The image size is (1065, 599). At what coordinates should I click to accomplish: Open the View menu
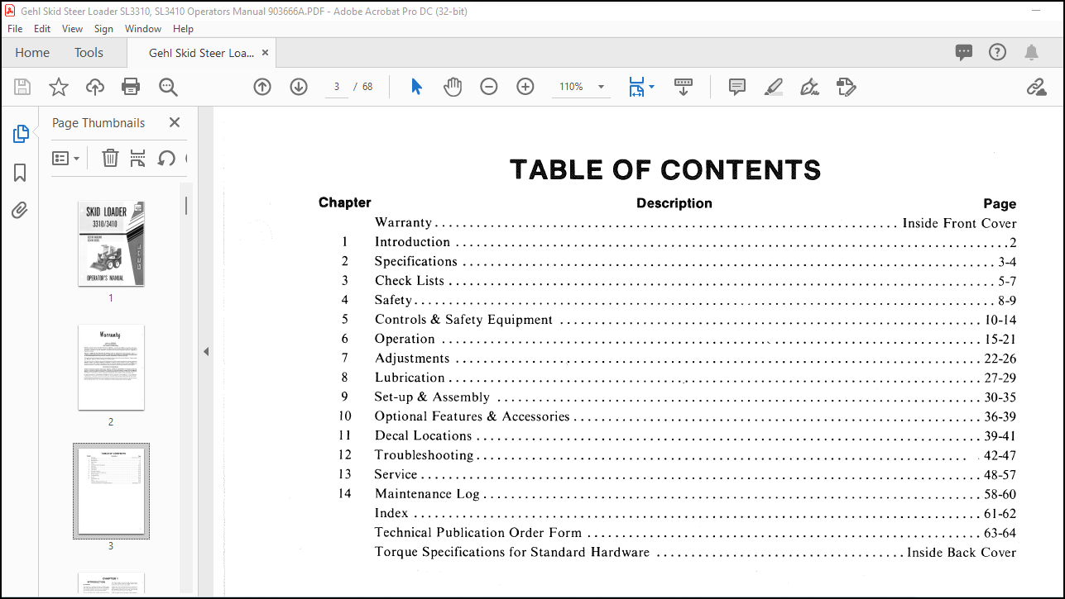pyautogui.click(x=73, y=28)
